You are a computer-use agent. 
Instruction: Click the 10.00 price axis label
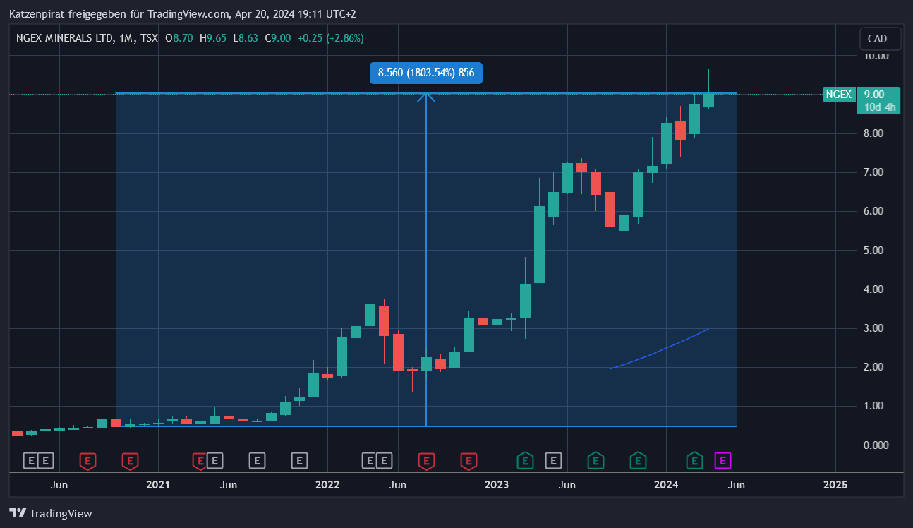tap(876, 55)
